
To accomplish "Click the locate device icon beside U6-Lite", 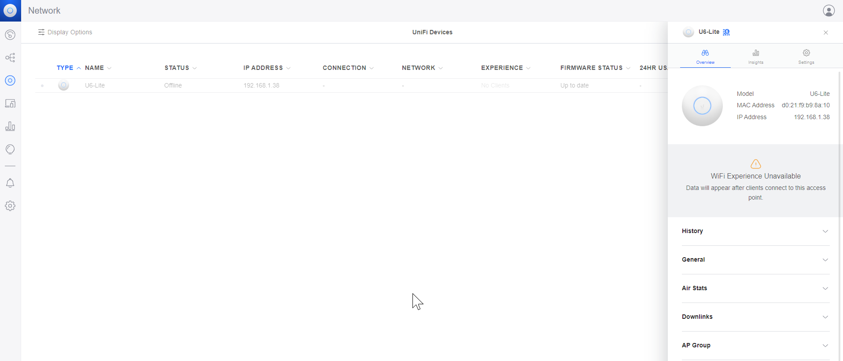I will coord(726,32).
